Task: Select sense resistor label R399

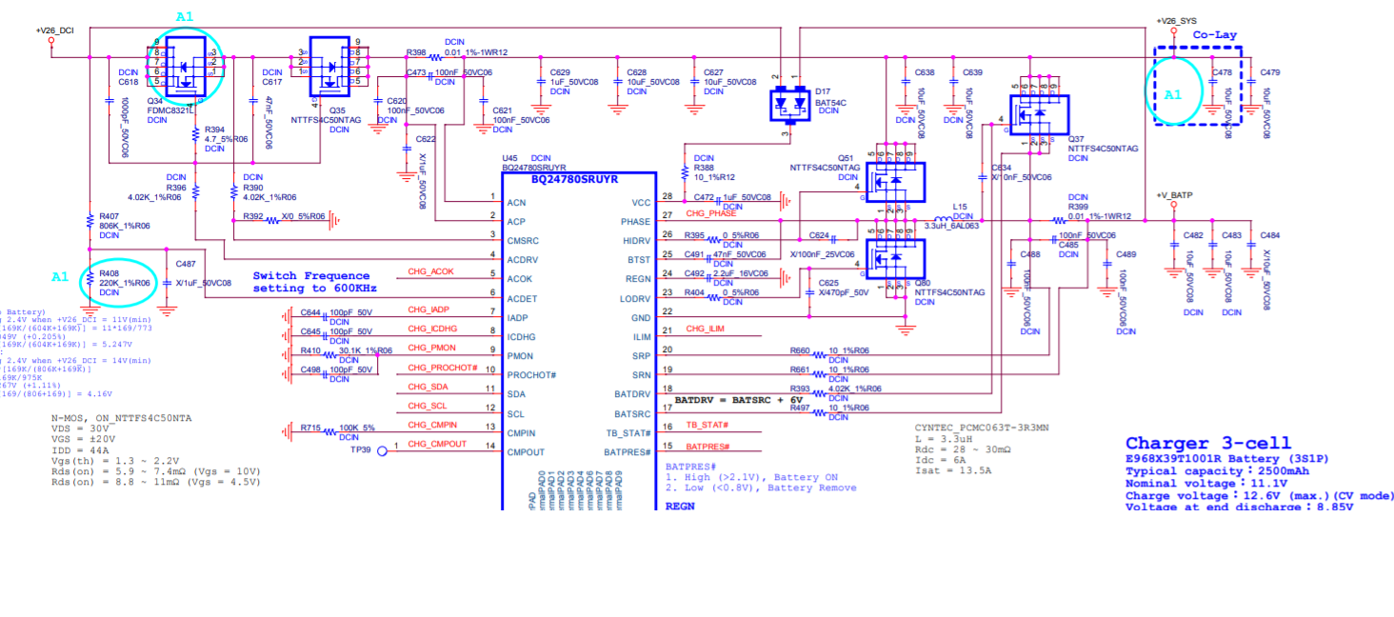Action: (x=1077, y=207)
